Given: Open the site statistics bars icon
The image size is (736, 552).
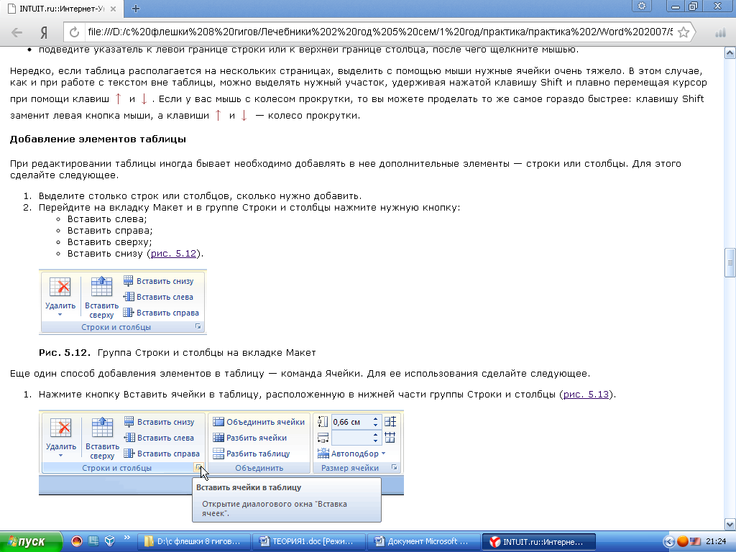Looking at the screenshot, I should (x=720, y=32).
